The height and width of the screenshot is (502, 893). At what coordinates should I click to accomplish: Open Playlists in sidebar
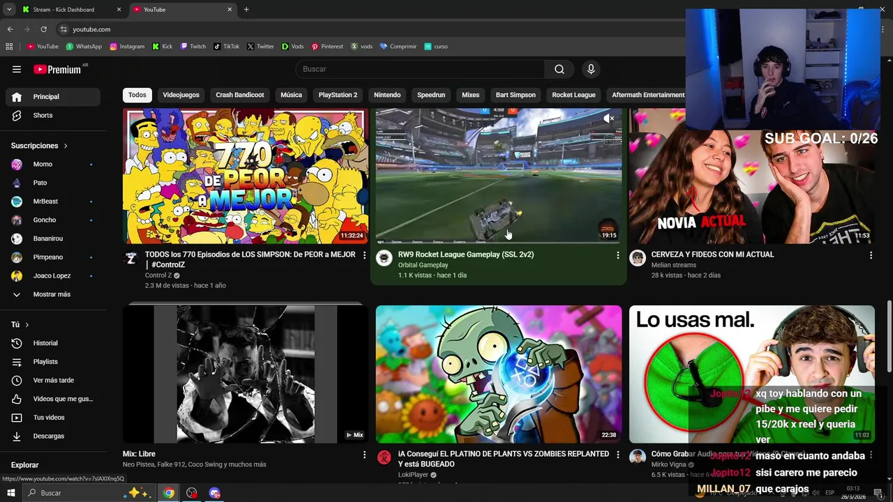coord(53,362)
